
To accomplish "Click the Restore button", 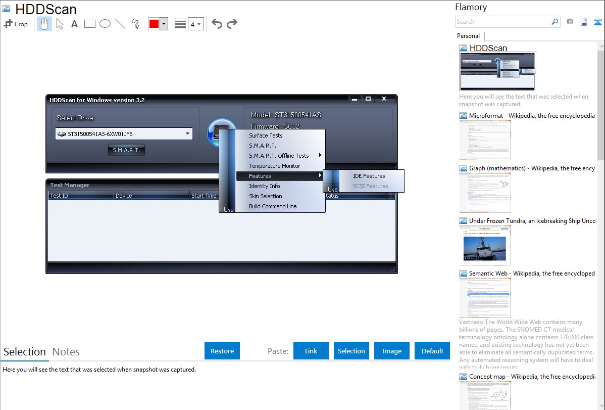I will coord(222,351).
